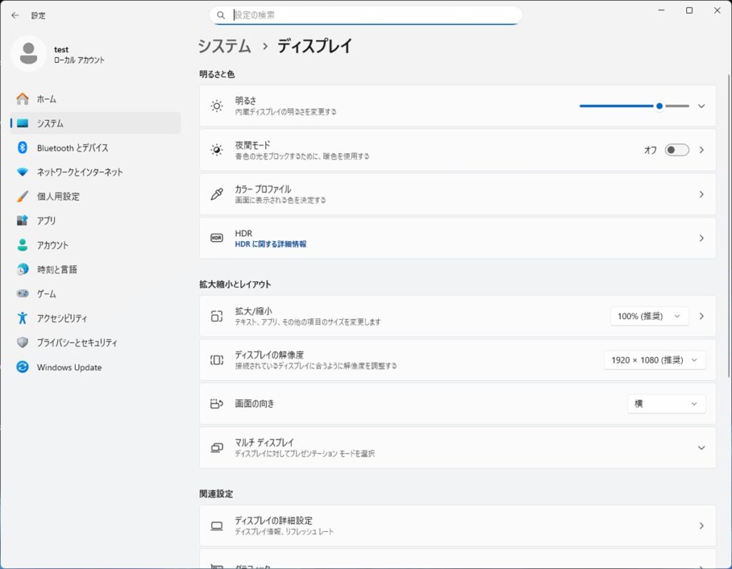732x569 pixels.
Task: Click the Bluetooth とデバイス sidebar icon
Action: 22,147
